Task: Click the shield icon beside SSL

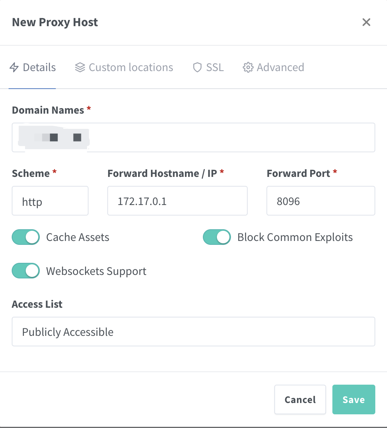Action: [197, 68]
